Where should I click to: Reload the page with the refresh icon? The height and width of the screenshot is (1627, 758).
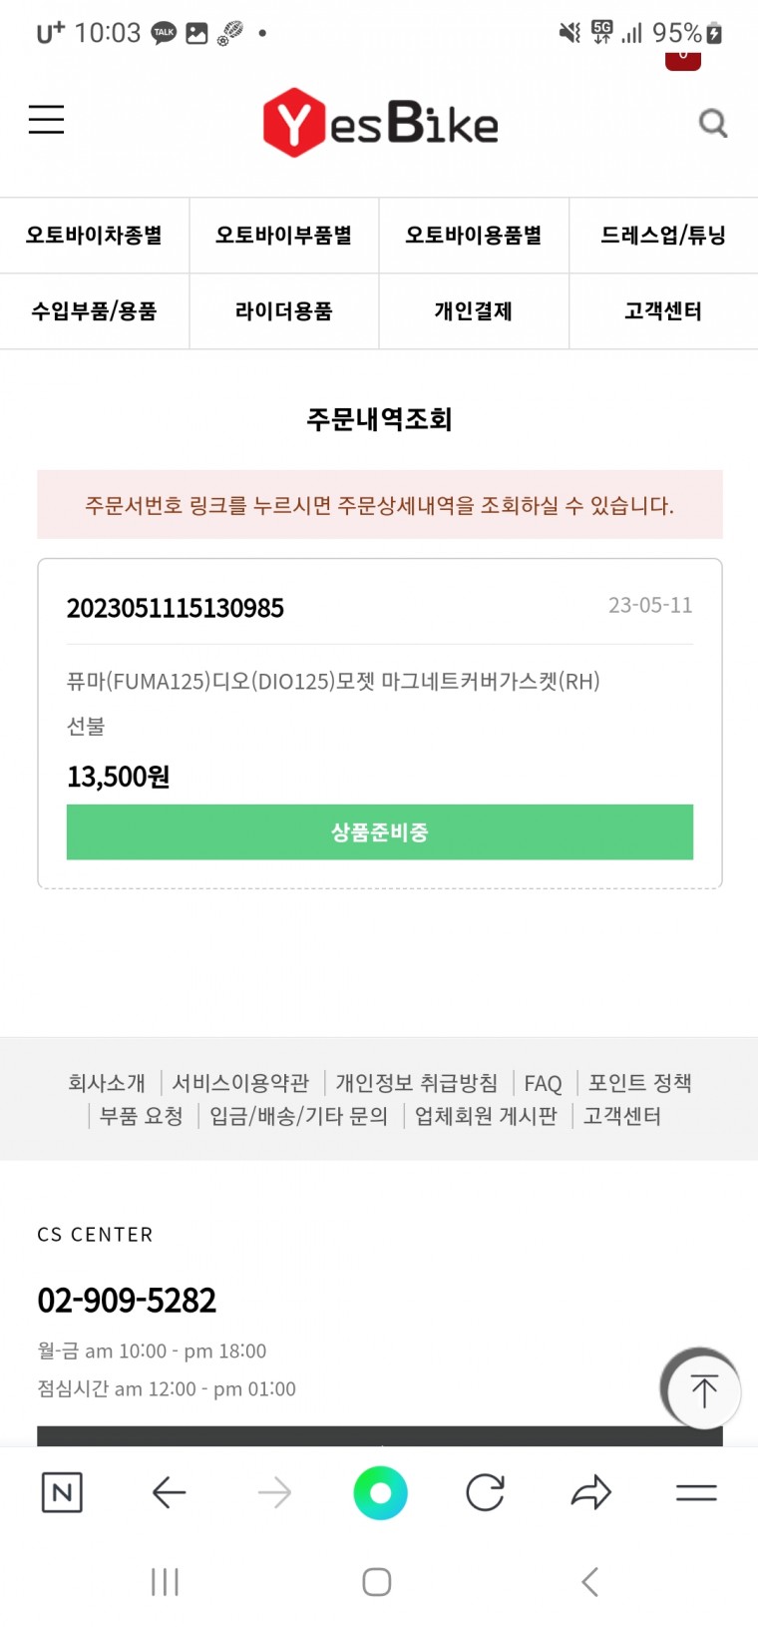[486, 1492]
